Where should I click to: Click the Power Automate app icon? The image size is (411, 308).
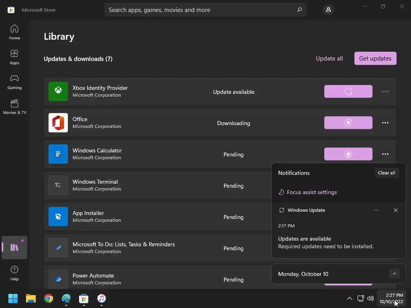pos(58,279)
